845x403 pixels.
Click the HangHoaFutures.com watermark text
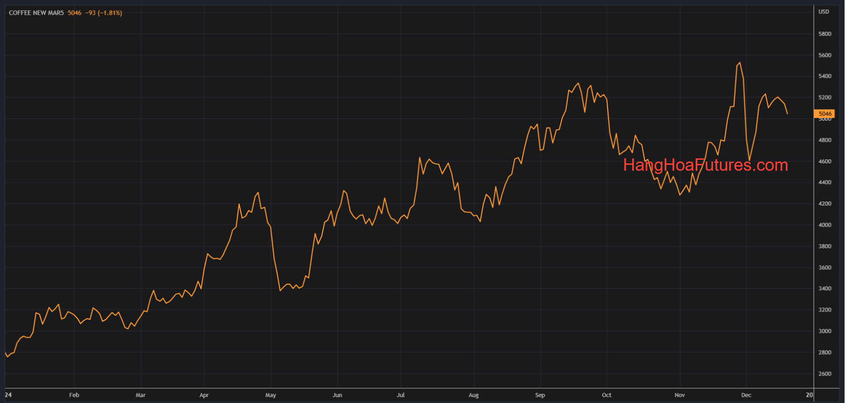[705, 165]
